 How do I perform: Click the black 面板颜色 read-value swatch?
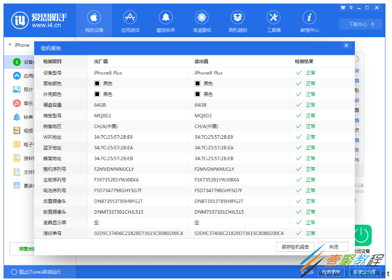click(x=198, y=83)
